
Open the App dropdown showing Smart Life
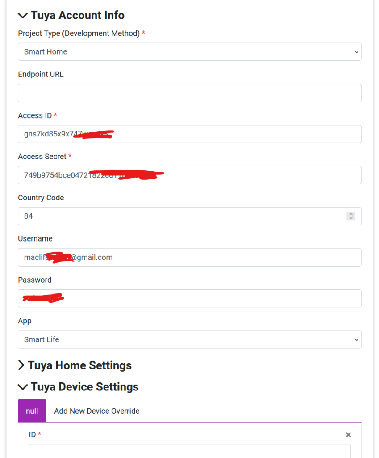(189, 339)
